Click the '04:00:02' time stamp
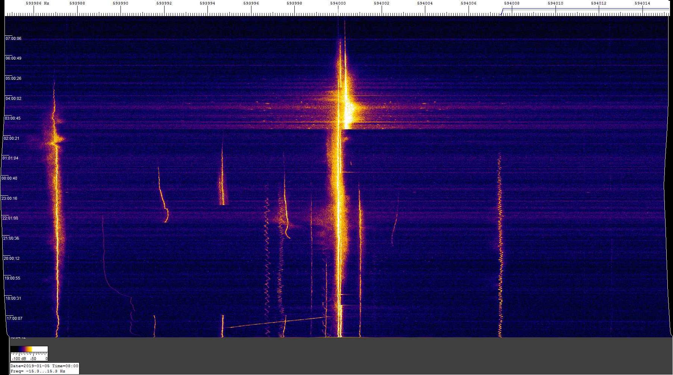 (13, 99)
